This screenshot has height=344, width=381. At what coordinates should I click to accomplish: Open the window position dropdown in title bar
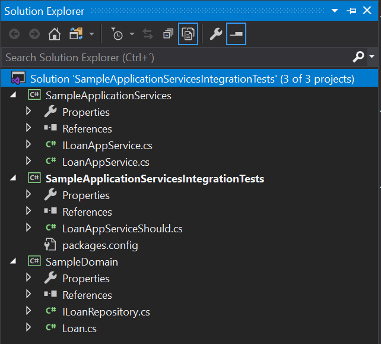[335, 11]
